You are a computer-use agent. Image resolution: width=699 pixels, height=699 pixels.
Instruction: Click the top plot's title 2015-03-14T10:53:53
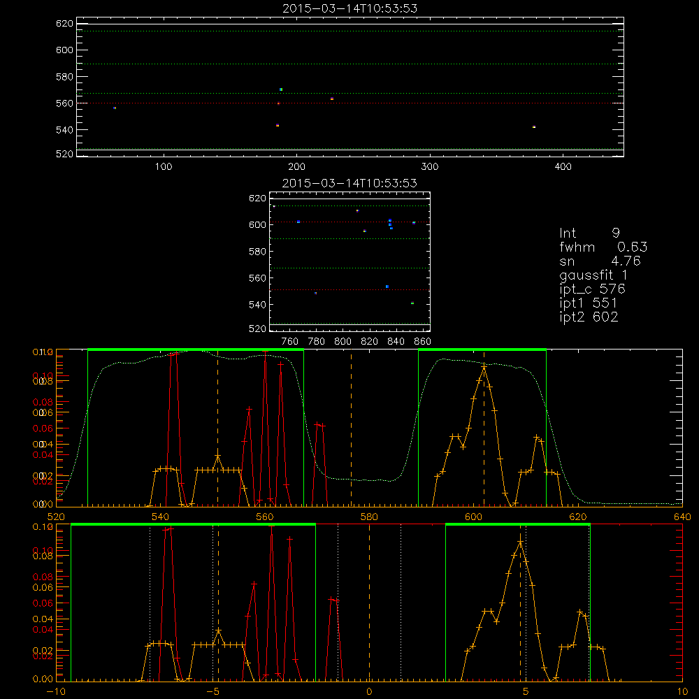point(350,8)
